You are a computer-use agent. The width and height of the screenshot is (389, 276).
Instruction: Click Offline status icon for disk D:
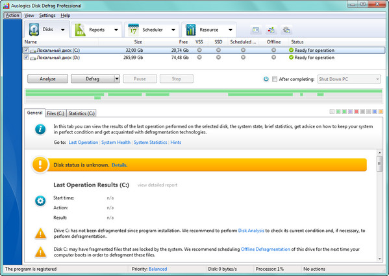(x=273, y=57)
